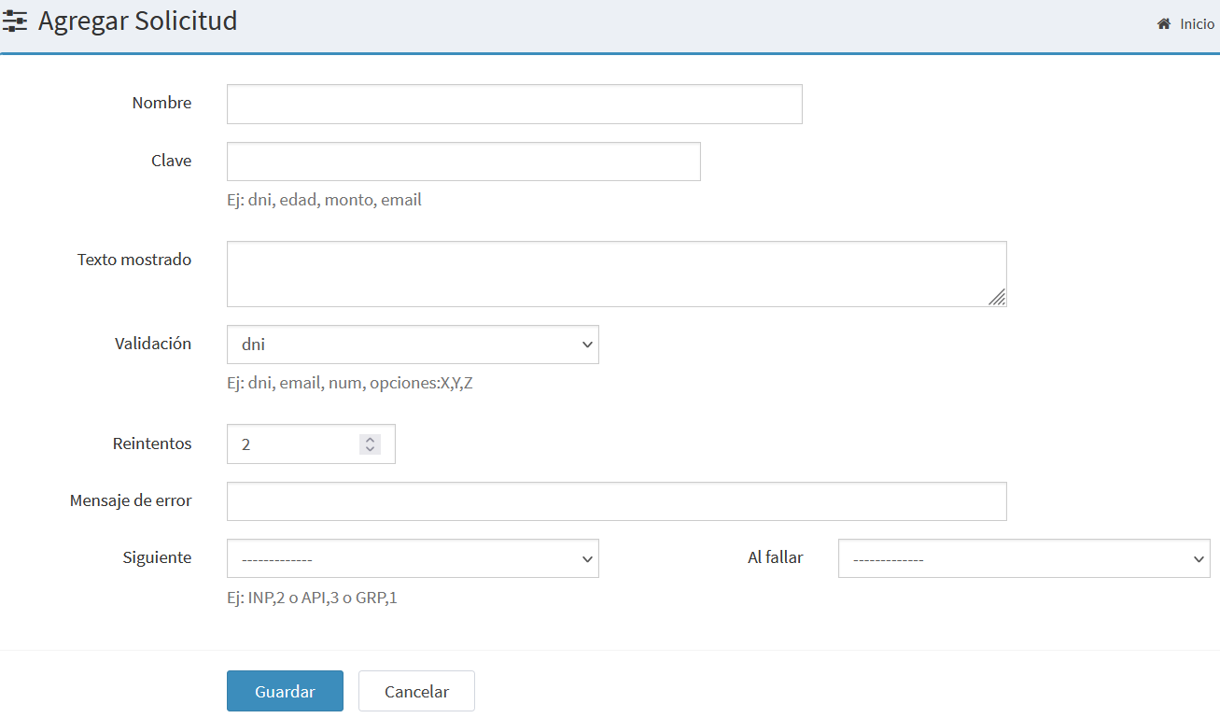Click the sliders icon beside Agregar Solicitud
This screenshot has width=1220, height=718.
click(15, 21)
